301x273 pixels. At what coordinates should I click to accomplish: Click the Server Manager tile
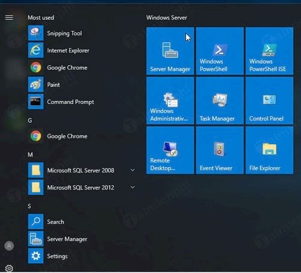170,51
